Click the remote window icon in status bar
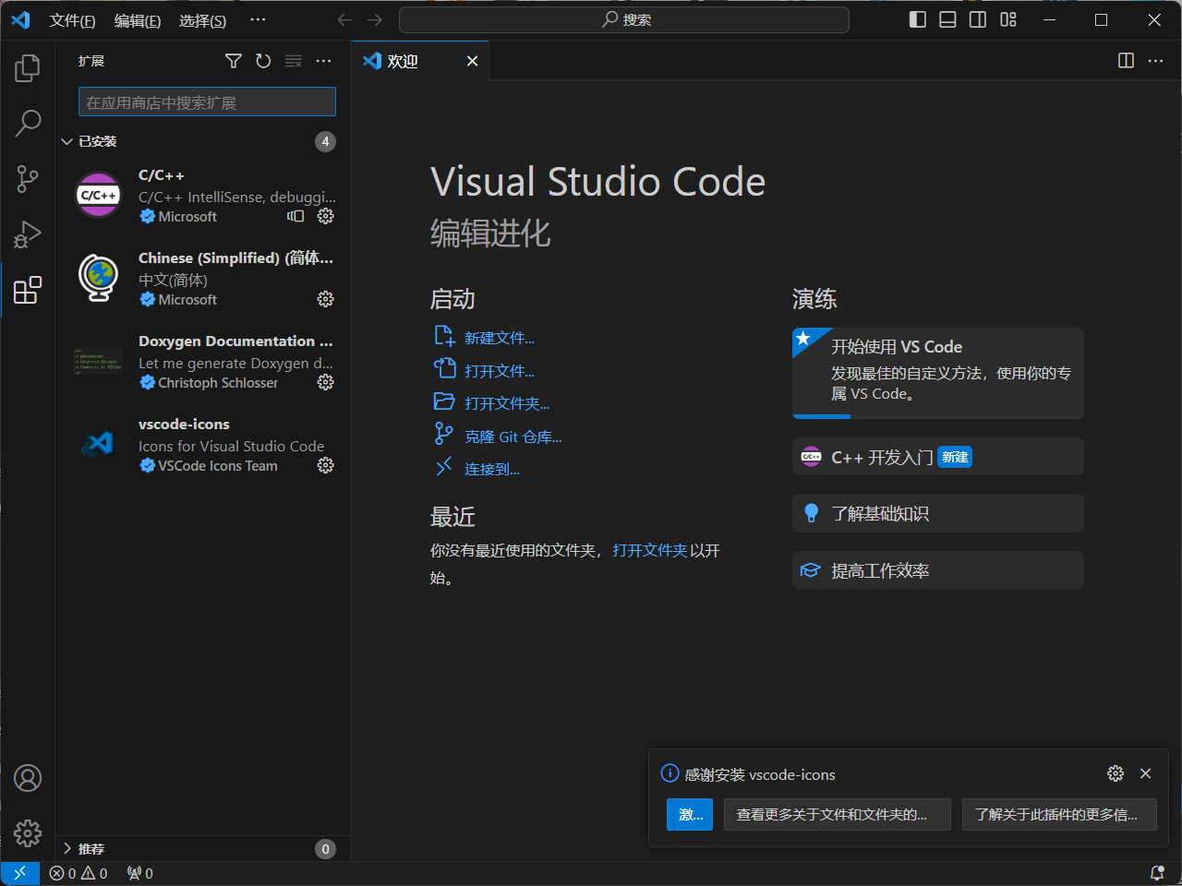 [19, 873]
